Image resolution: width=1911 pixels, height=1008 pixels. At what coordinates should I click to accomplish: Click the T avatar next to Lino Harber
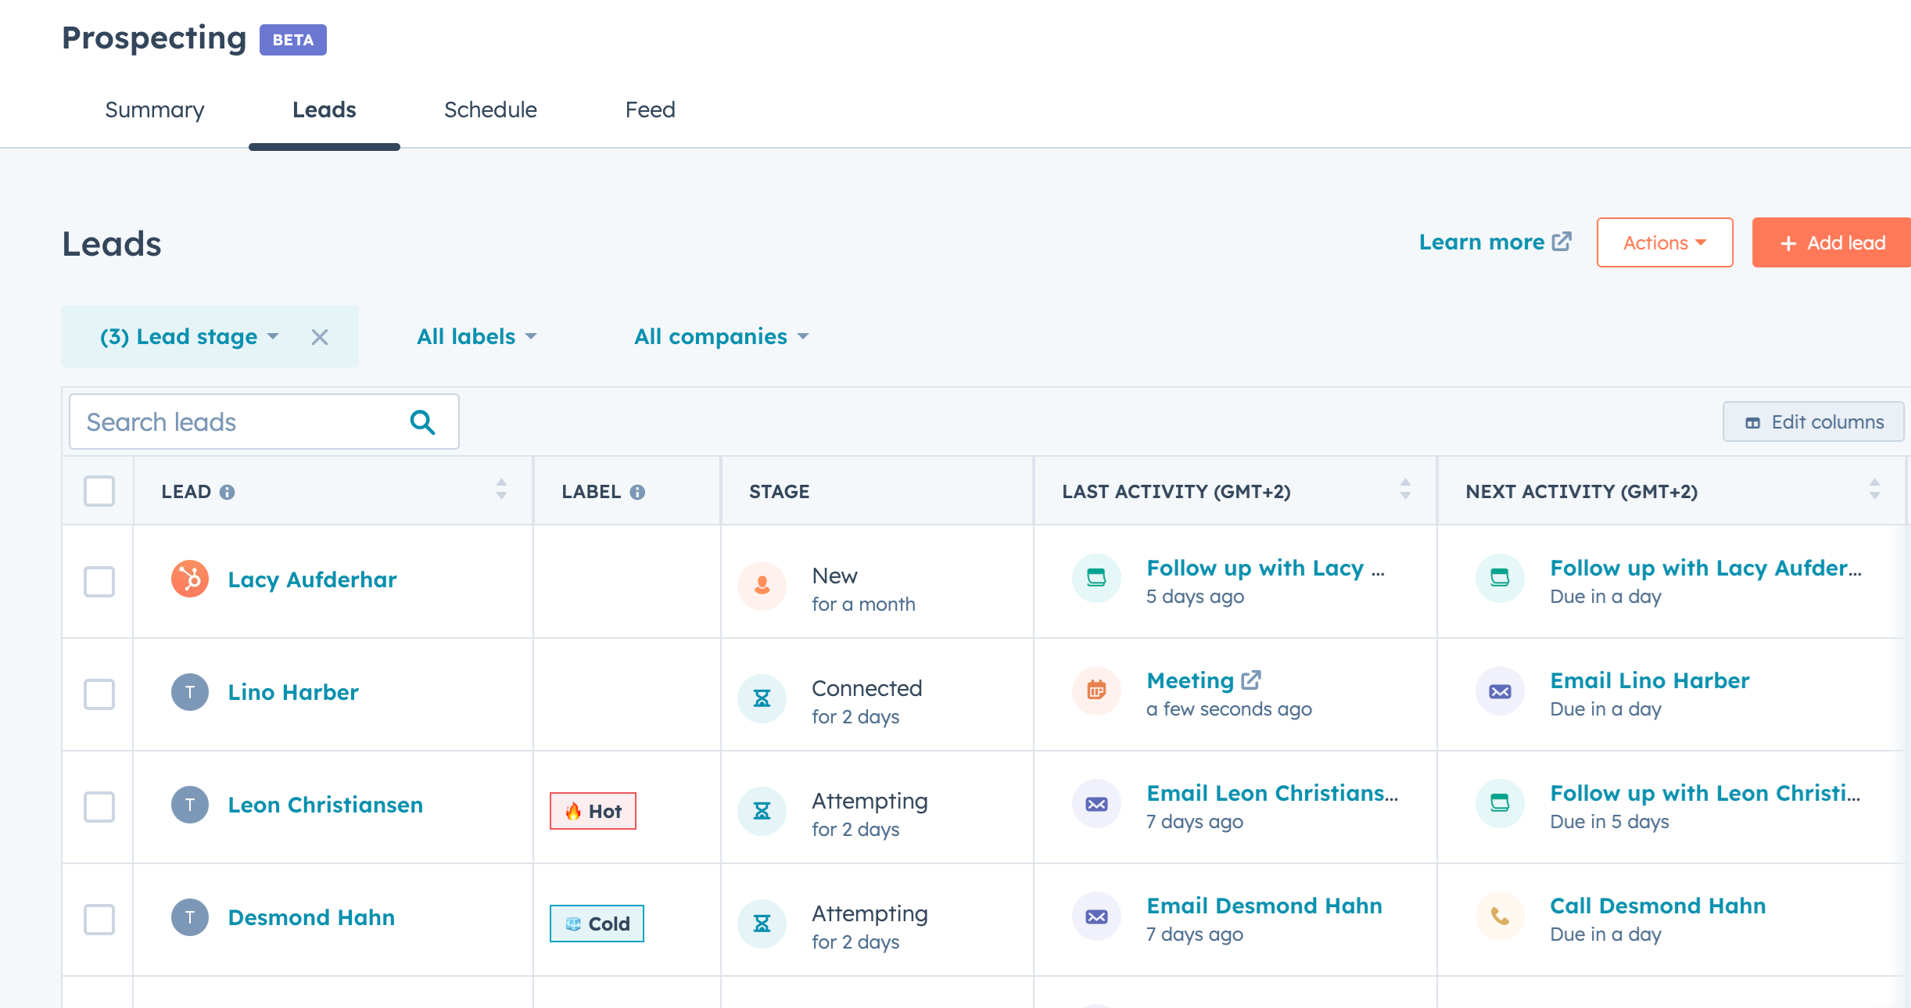[190, 692]
